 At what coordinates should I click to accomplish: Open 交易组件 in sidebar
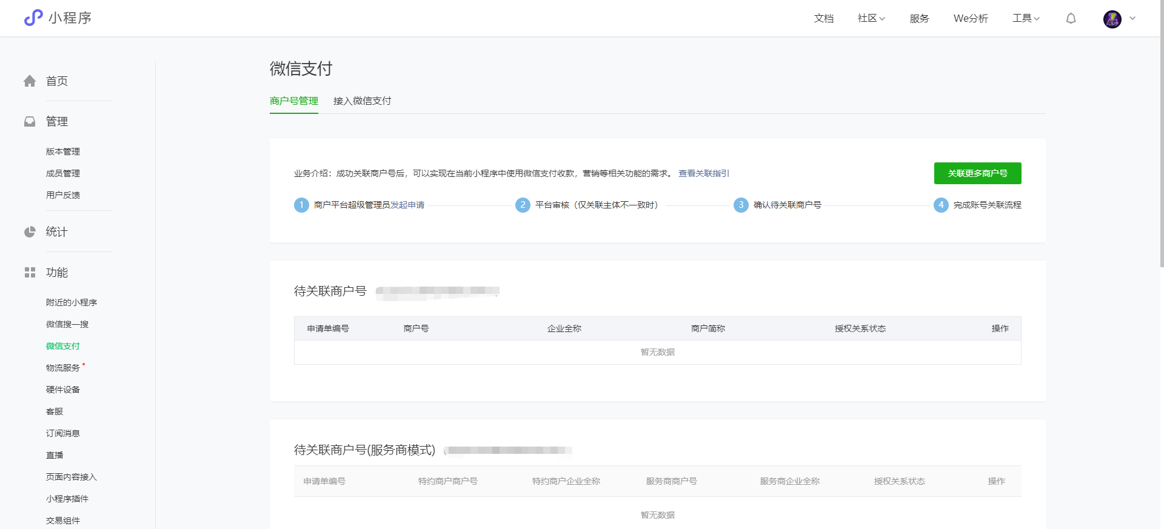click(63, 521)
